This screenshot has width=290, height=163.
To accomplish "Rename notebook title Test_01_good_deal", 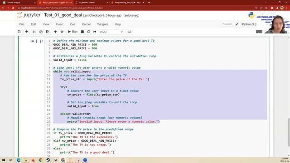I will tap(63, 15).
